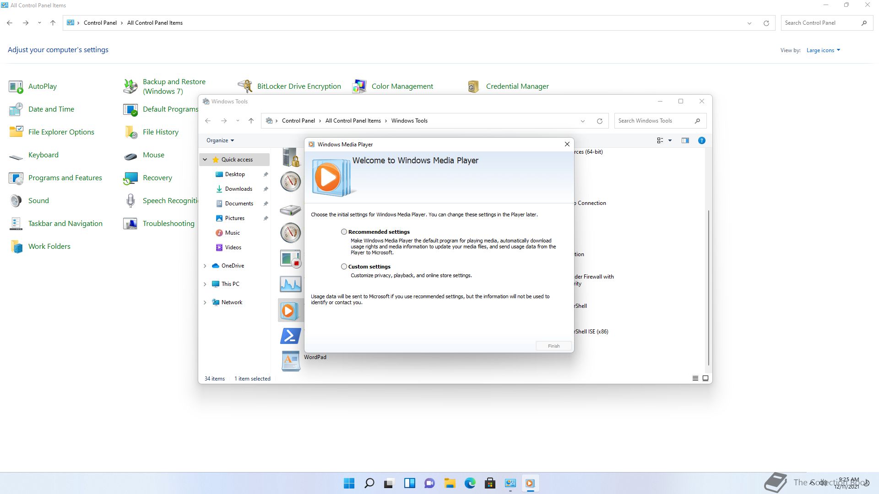Image resolution: width=879 pixels, height=494 pixels.
Task: Select the PowerShell icon in Windows Tools list
Action: 290,336
